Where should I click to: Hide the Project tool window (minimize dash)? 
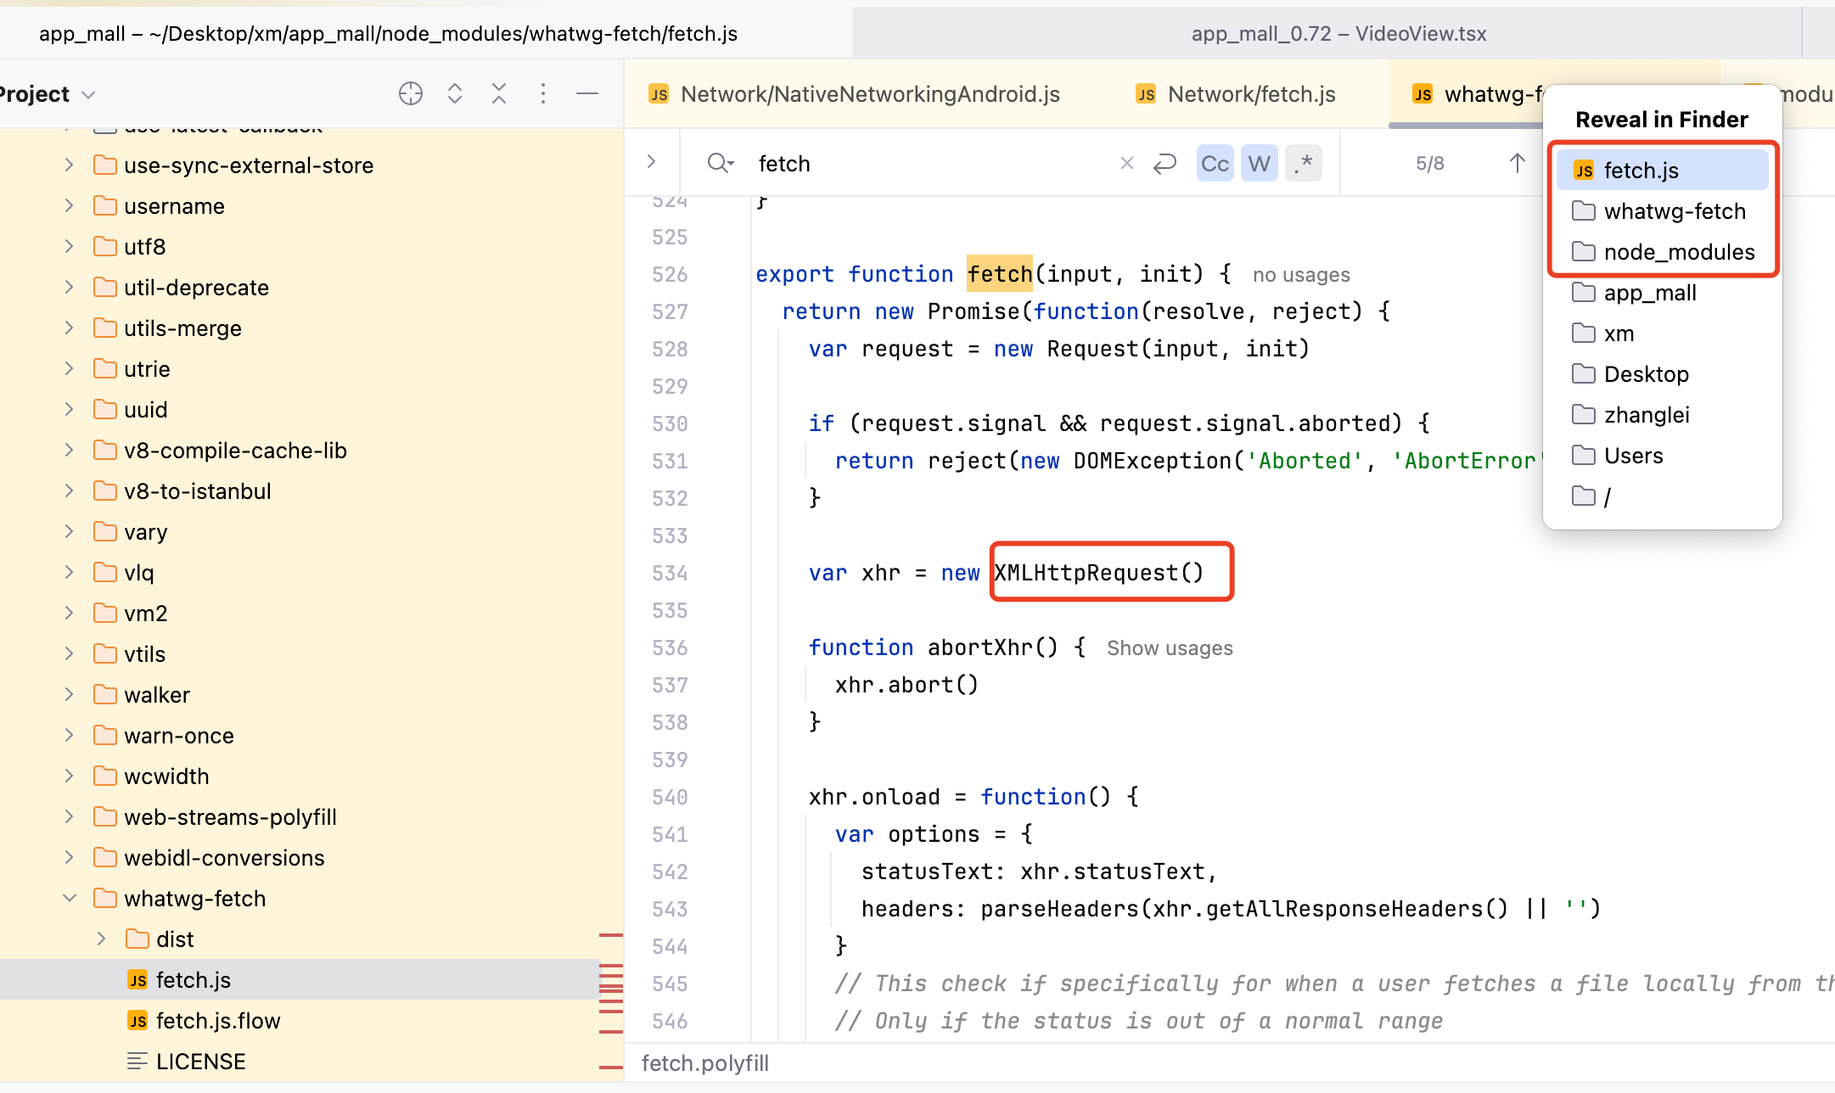coord(587,93)
